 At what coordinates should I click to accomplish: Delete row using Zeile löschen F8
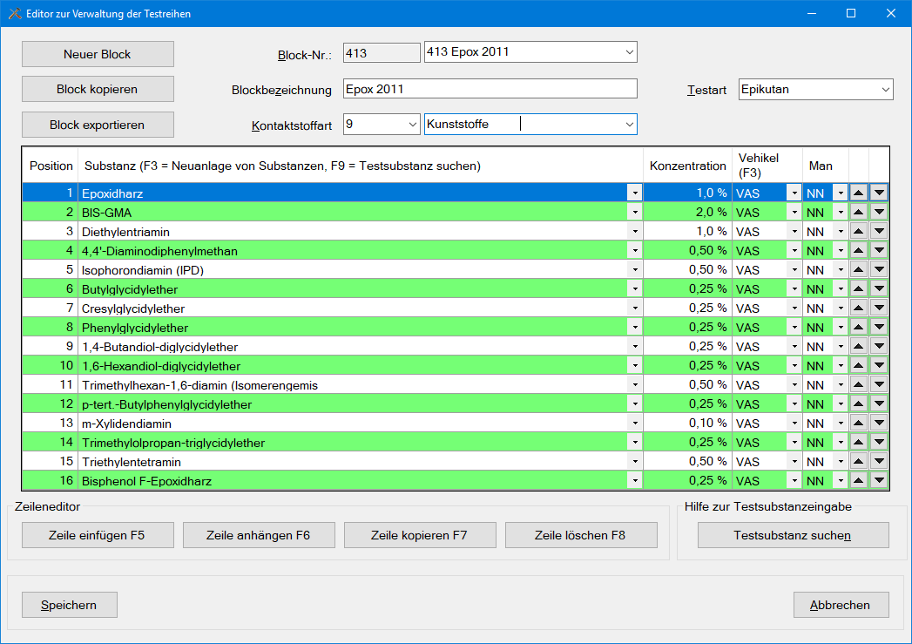click(x=580, y=535)
